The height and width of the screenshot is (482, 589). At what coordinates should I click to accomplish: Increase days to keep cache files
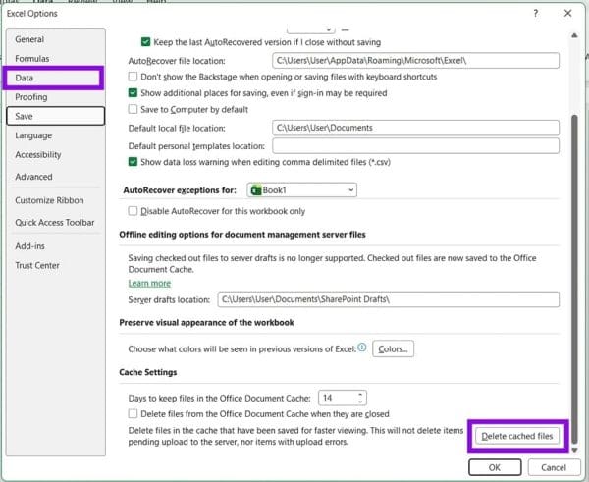360,394
